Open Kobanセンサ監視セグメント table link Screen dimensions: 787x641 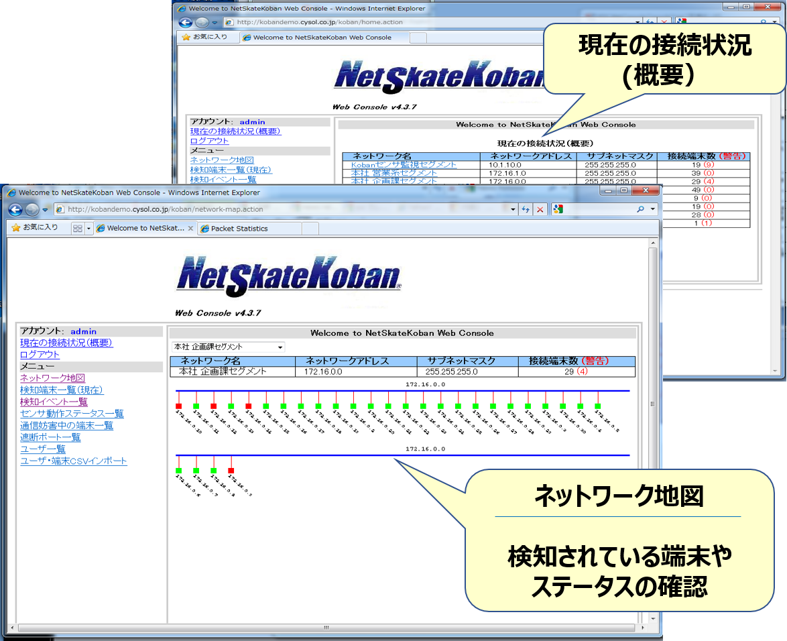404,165
